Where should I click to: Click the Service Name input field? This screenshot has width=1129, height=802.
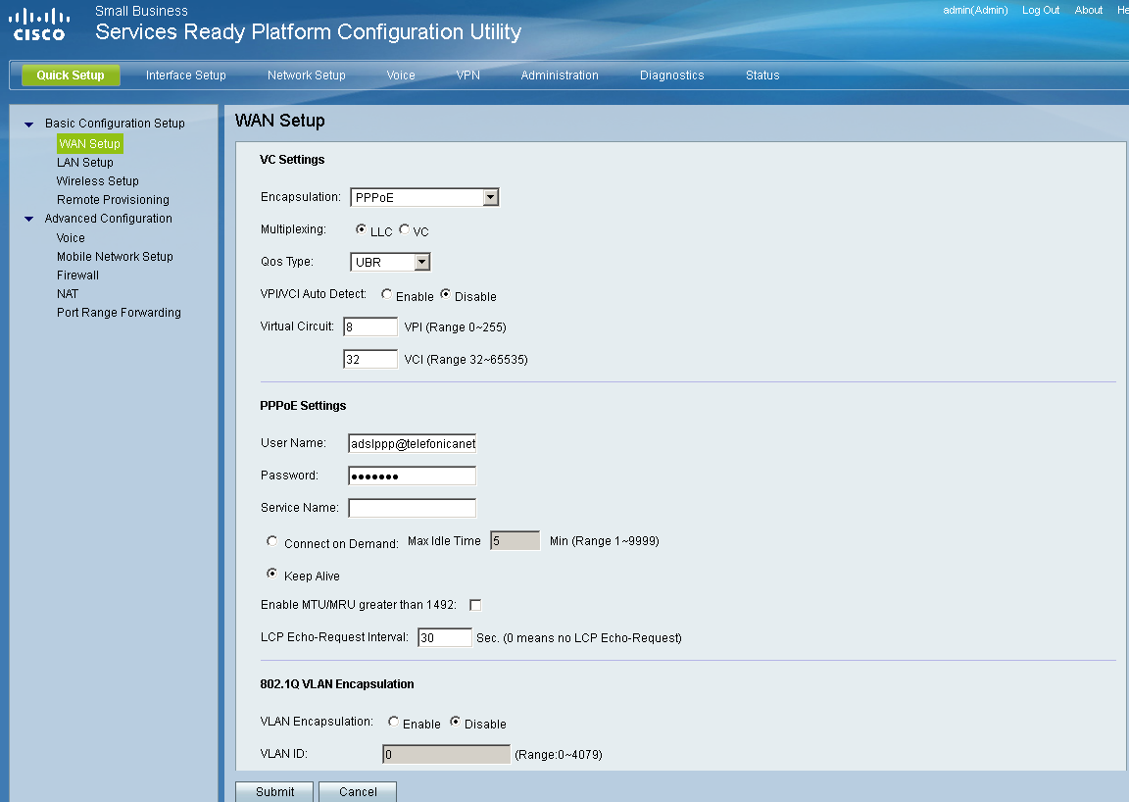pos(412,507)
